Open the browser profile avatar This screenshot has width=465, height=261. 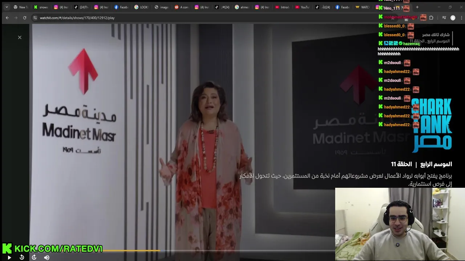pos(453,18)
